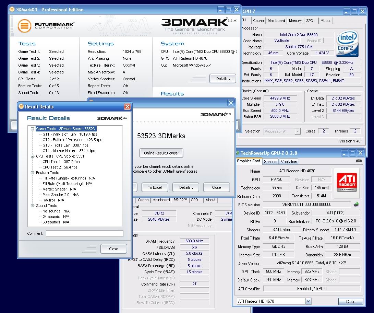
Task: Open the SPD tab in lower CPU-Z window
Action: [x=194, y=200]
